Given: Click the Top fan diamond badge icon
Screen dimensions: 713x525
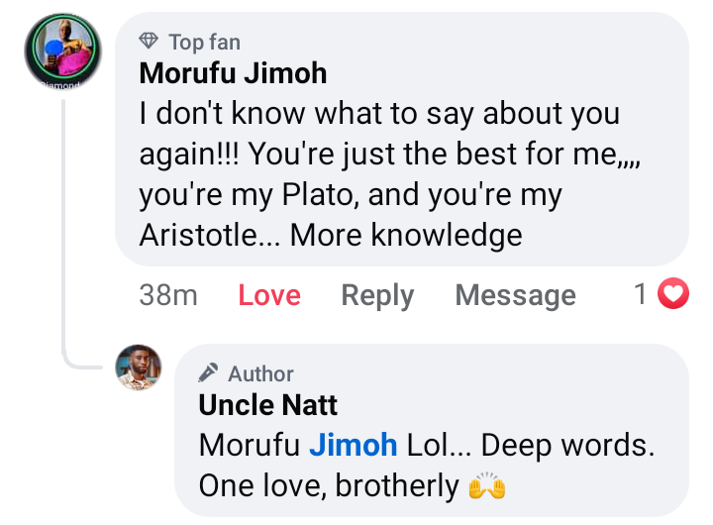Looking at the screenshot, I should pos(149,42).
